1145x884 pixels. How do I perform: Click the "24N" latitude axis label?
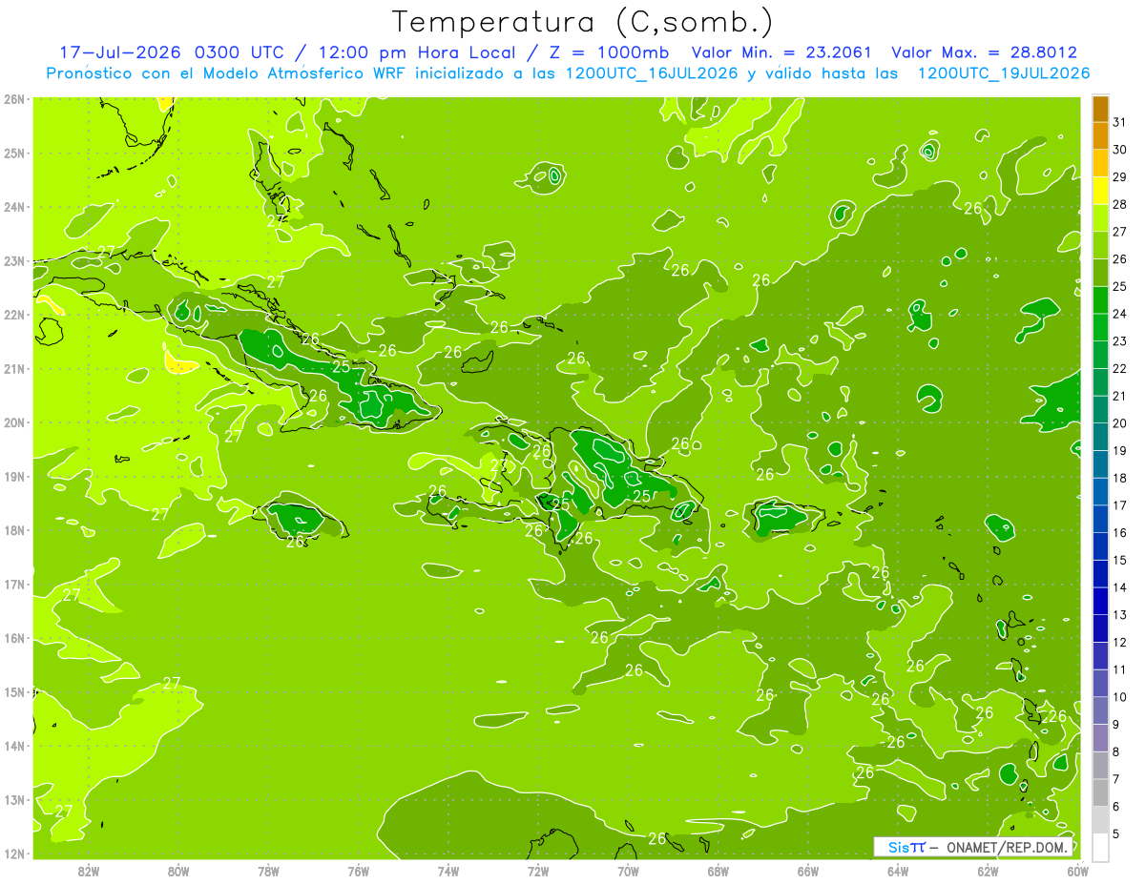[14, 207]
